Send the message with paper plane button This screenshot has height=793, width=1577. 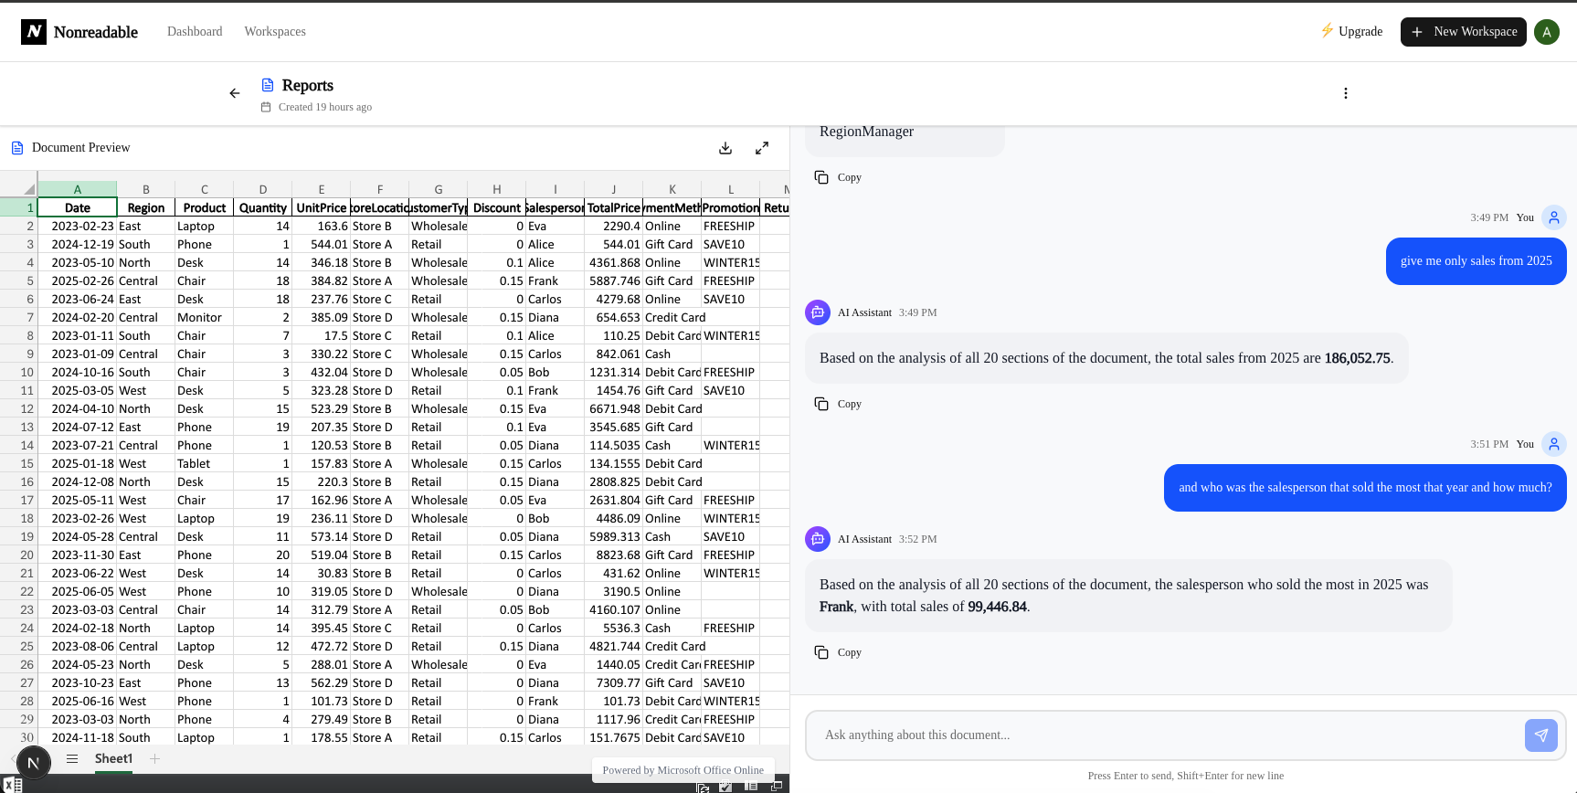point(1541,735)
